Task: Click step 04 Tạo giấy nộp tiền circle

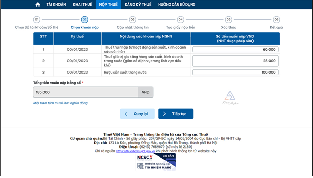Action: [x=180, y=20]
